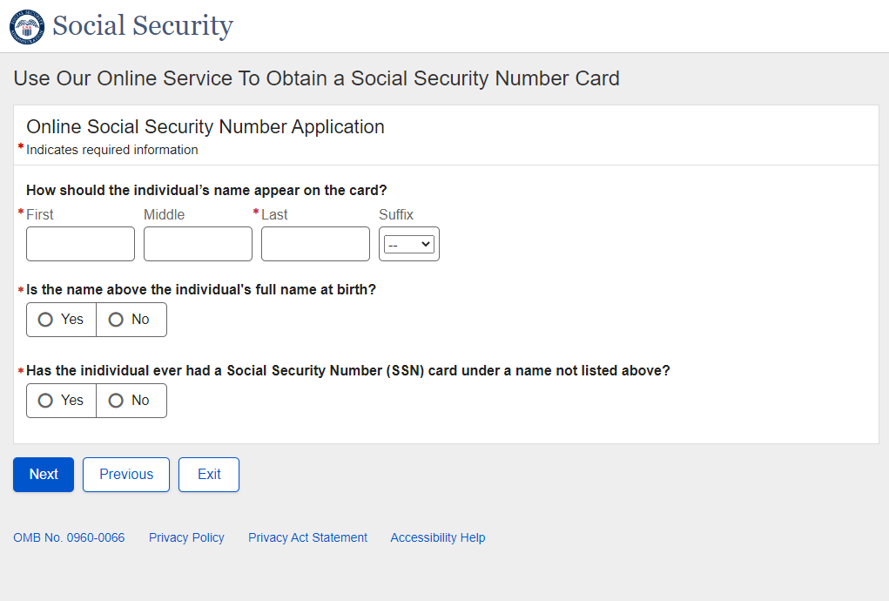889x601 pixels.
Task: Go back with the Previous button
Action: 126,475
